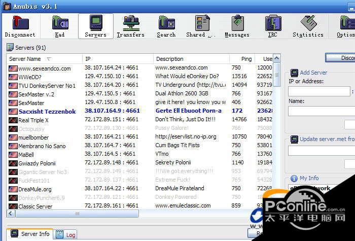Click the flag icon beside muellbomber

pos(13,137)
